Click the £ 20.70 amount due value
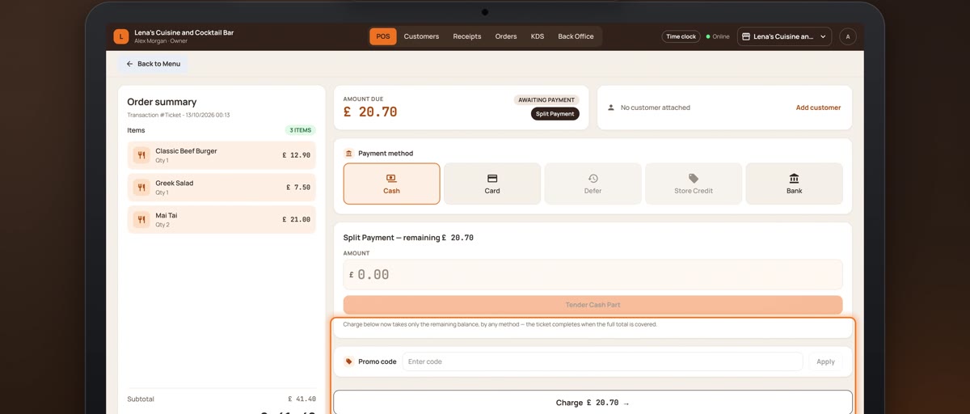970x414 pixels. (370, 112)
